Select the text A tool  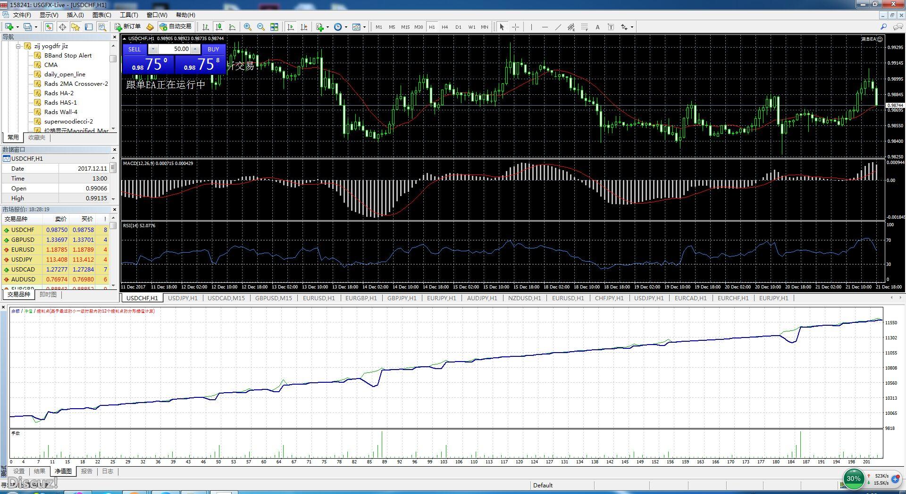597,27
